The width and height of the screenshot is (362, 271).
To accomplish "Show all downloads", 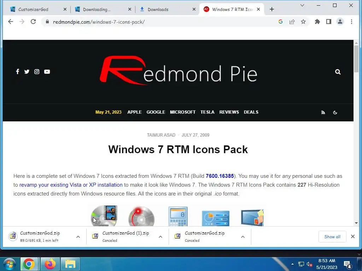I will point(332,237).
